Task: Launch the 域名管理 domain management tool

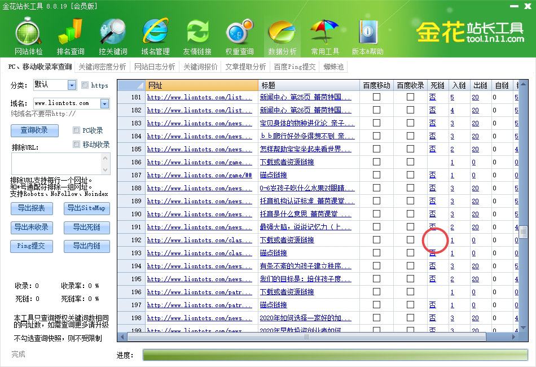Action: click(155, 34)
